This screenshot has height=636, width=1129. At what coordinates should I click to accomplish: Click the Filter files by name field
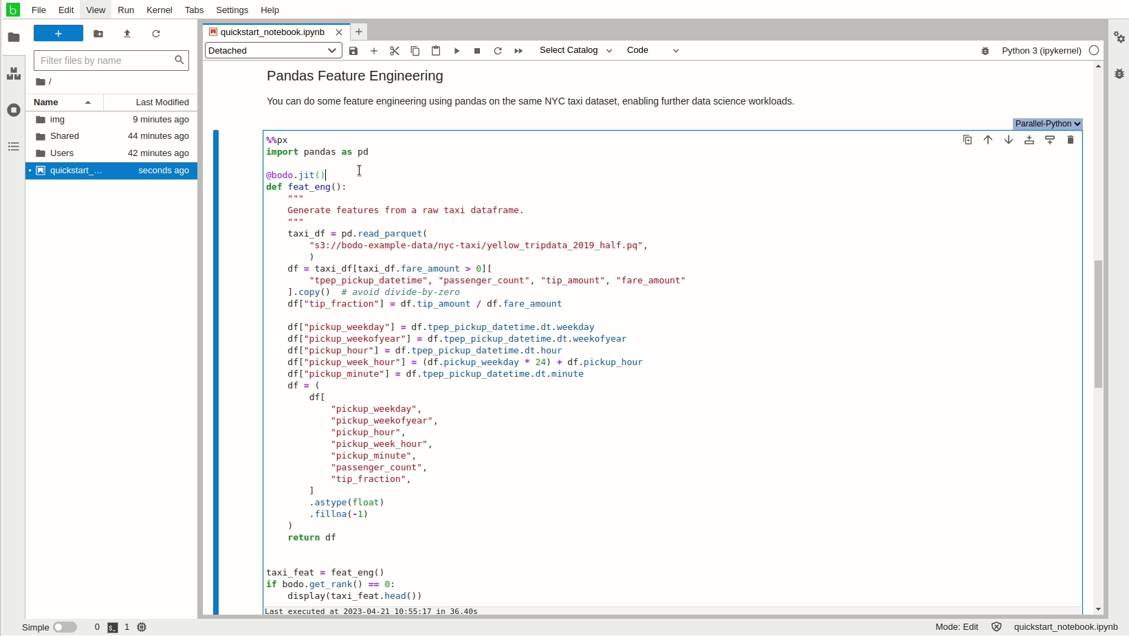105,61
